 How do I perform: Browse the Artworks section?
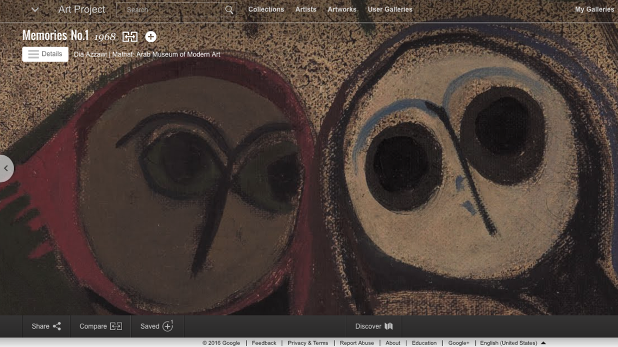(x=342, y=9)
